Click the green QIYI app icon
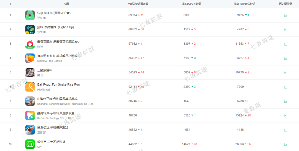 pyautogui.click(x=30, y=144)
